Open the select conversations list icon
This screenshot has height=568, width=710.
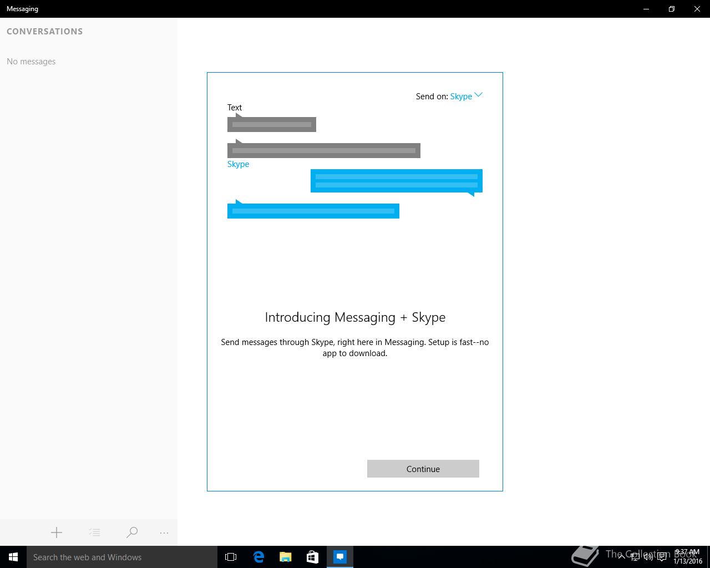(94, 532)
